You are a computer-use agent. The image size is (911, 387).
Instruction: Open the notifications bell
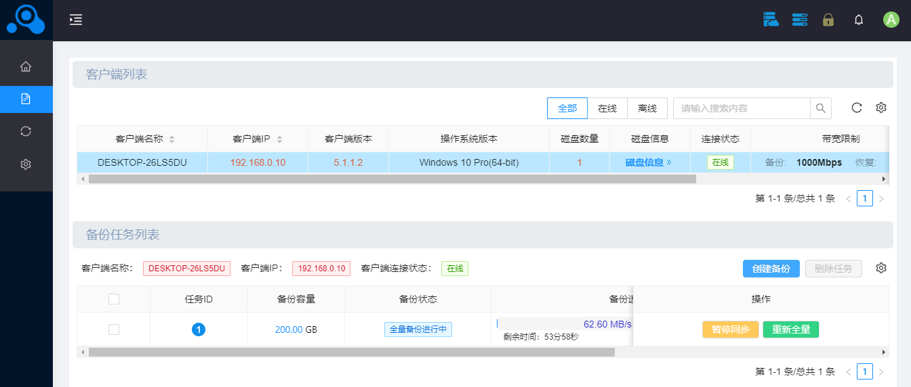859,20
